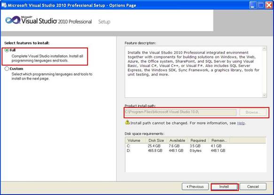Click the 4.1 GB remaining value
The image size is (274, 195).
tap(216, 146)
